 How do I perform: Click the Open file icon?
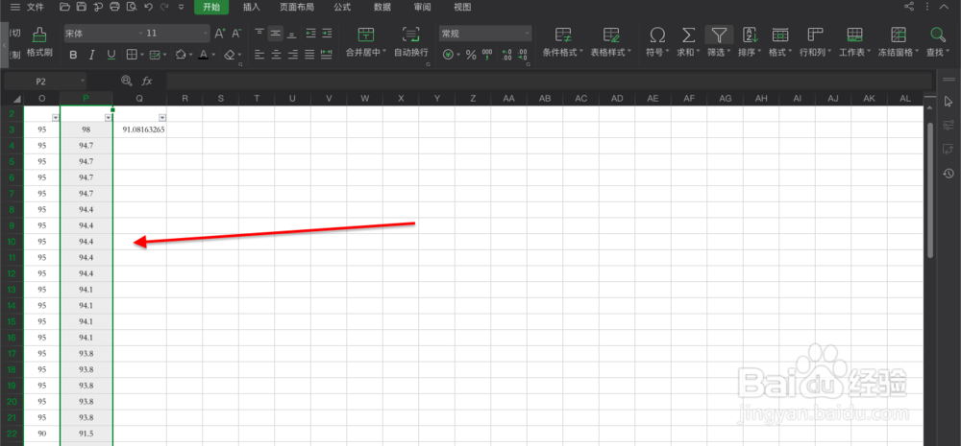[x=65, y=8]
